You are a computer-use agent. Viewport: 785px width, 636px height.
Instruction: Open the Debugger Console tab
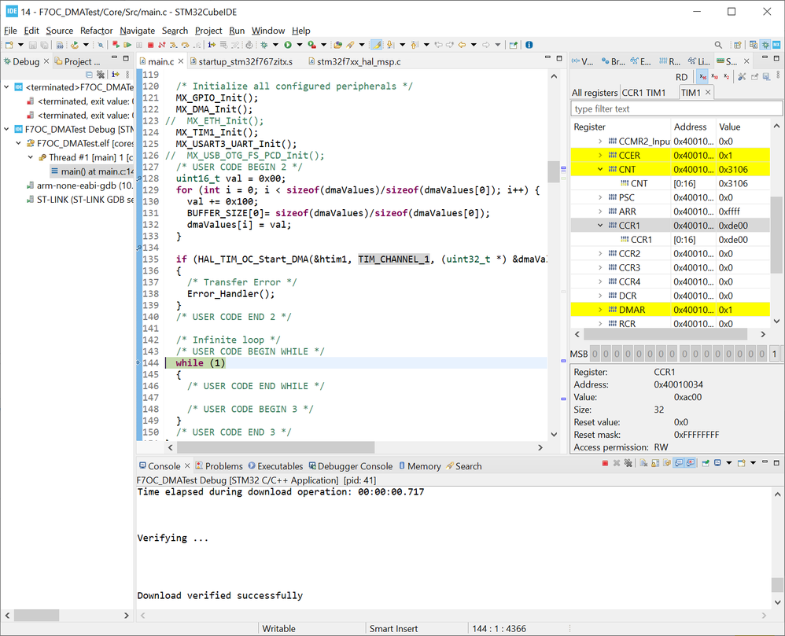point(351,466)
